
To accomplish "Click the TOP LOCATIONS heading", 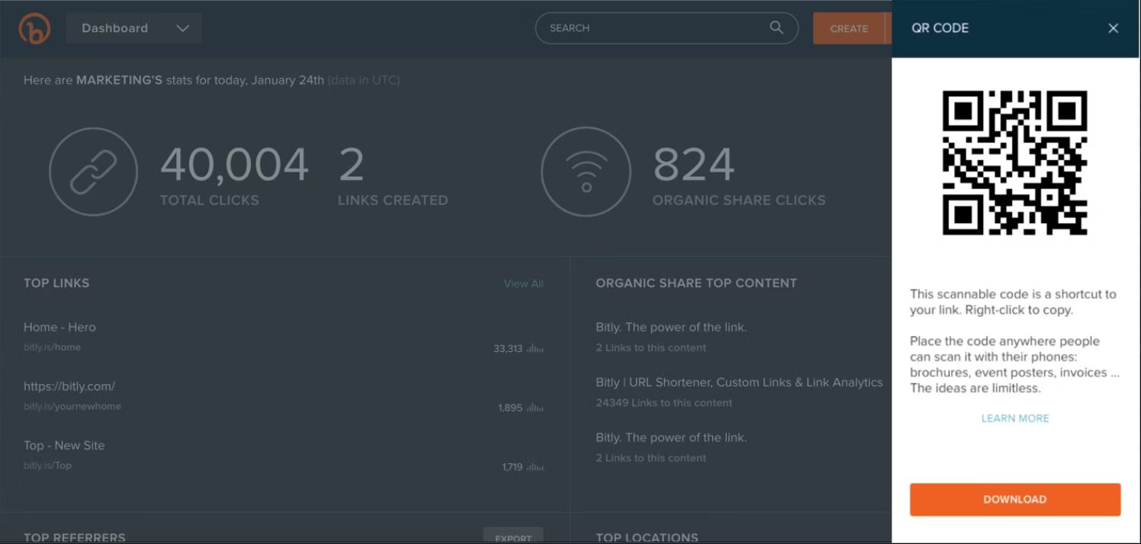I will (x=647, y=537).
